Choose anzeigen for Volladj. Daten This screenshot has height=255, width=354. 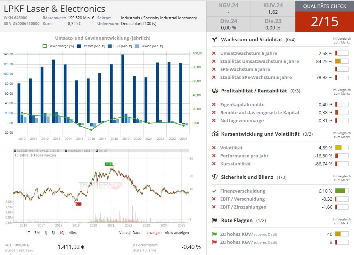tap(154, 233)
